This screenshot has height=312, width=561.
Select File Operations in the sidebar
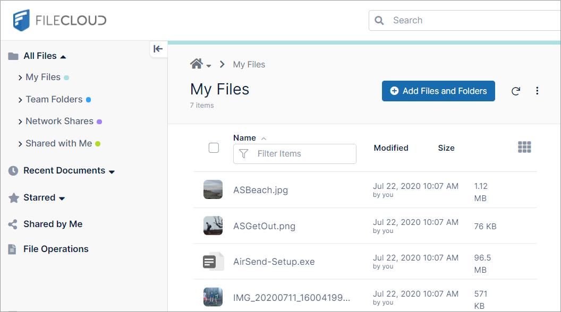tap(55, 249)
